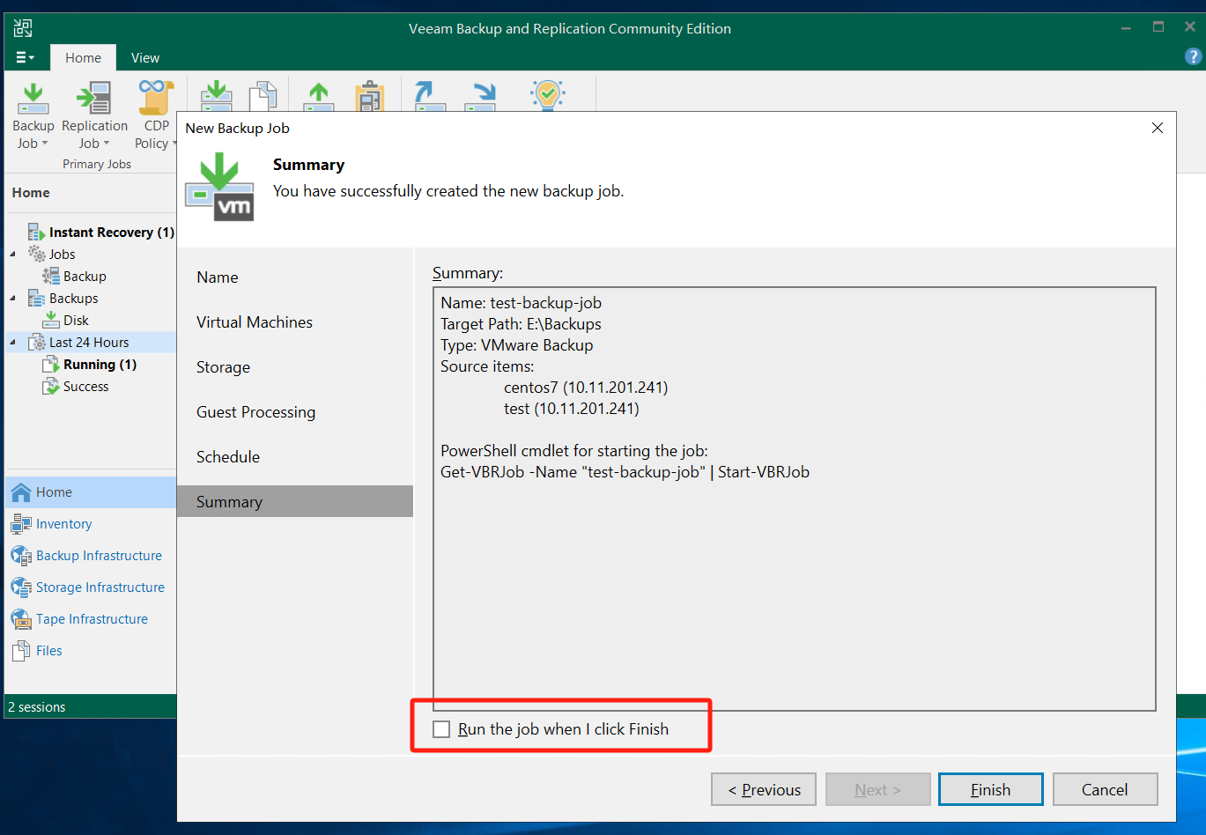Open the Backup Job dropdown arrow
1206x835 pixels.
(44, 144)
